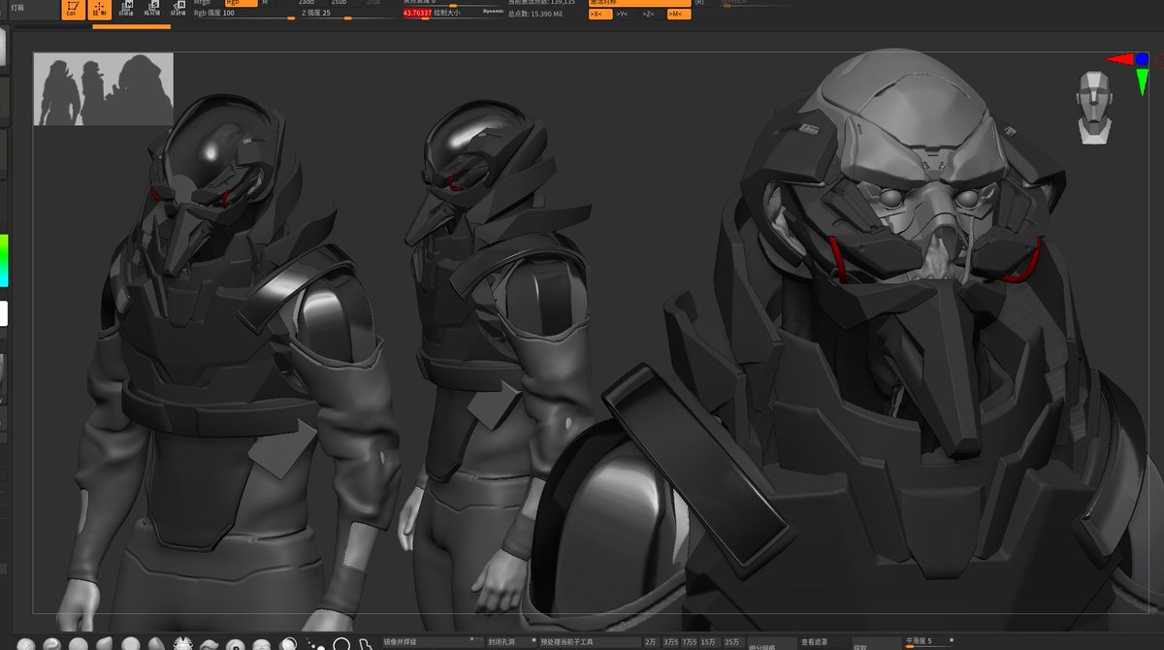The height and width of the screenshot is (650, 1164).
Task: Select the Draw (绘制) mode button
Action: [x=99, y=10]
